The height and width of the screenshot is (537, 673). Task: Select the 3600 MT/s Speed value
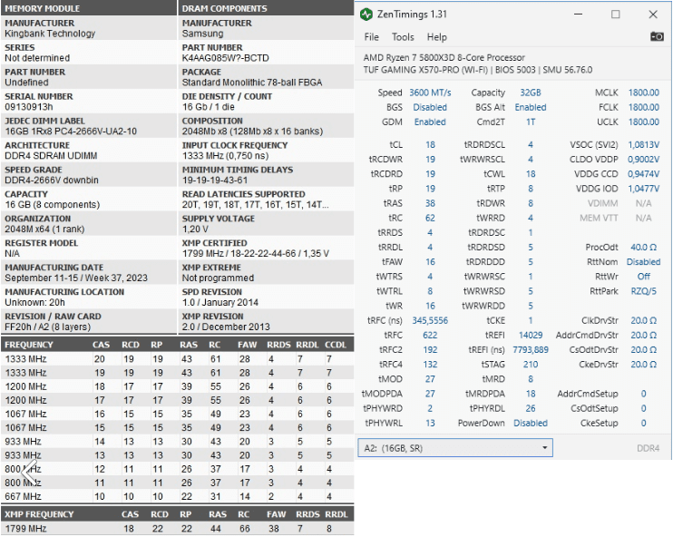[430, 93]
